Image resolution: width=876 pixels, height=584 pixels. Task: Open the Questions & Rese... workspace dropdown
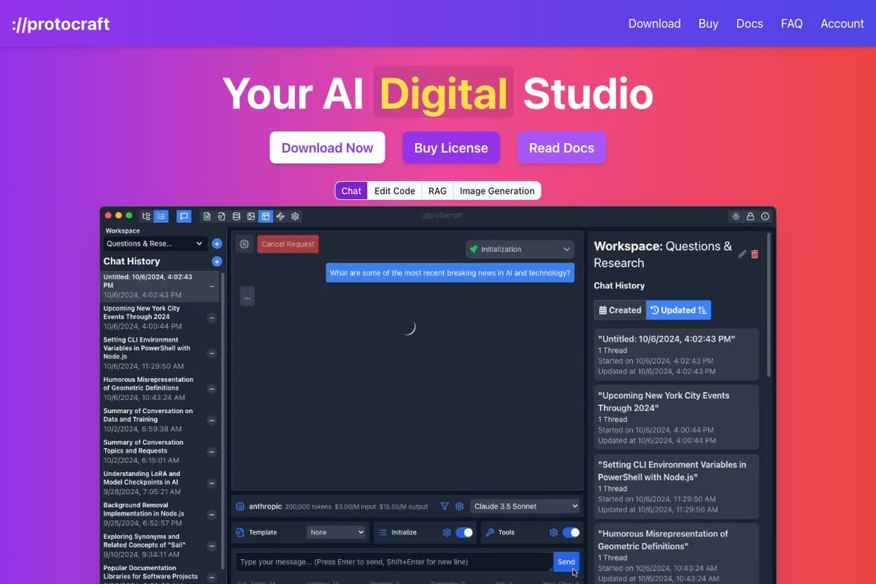coord(154,243)
